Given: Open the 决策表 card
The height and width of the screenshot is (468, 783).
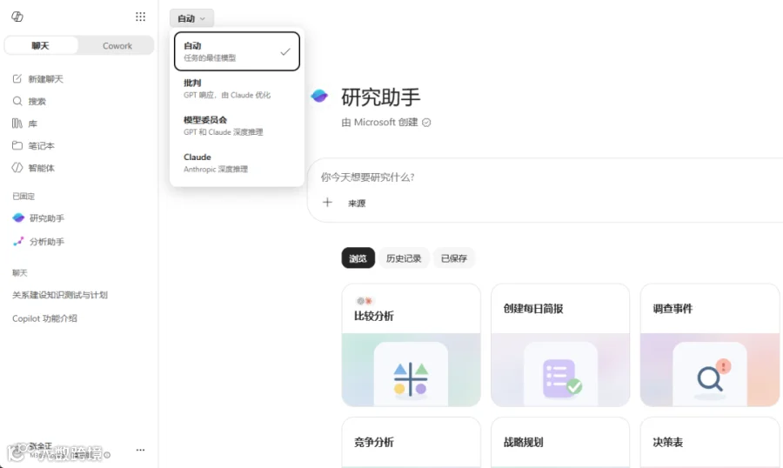Looking at the screenshot, I should coord(710,443).
